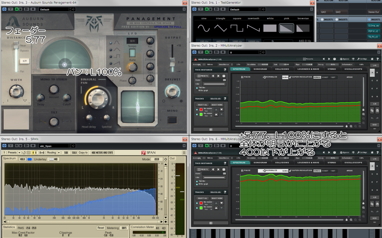Click the Reset statistics button in SPAN

(101, 228)
